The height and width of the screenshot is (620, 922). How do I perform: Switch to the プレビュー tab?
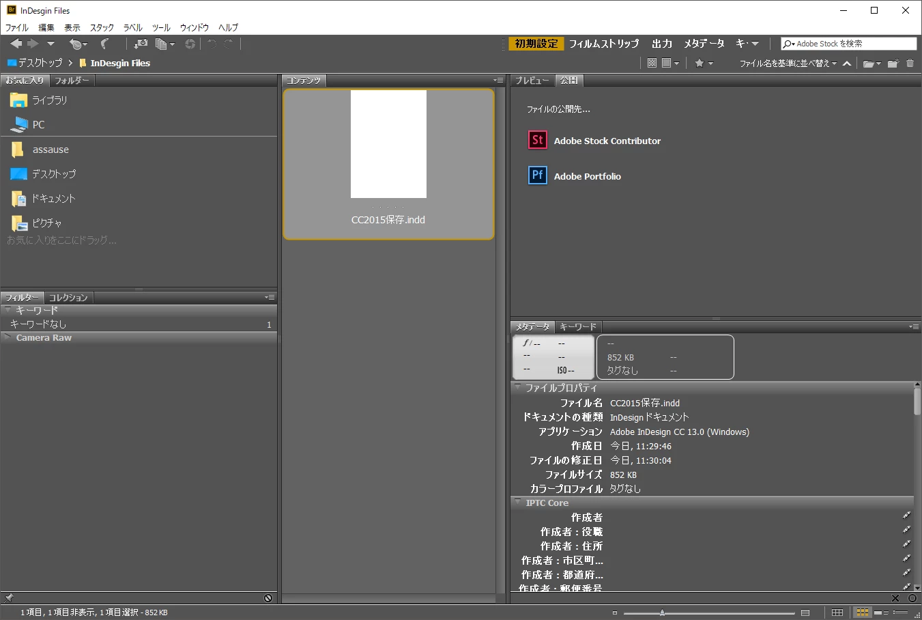pos(533,81)
